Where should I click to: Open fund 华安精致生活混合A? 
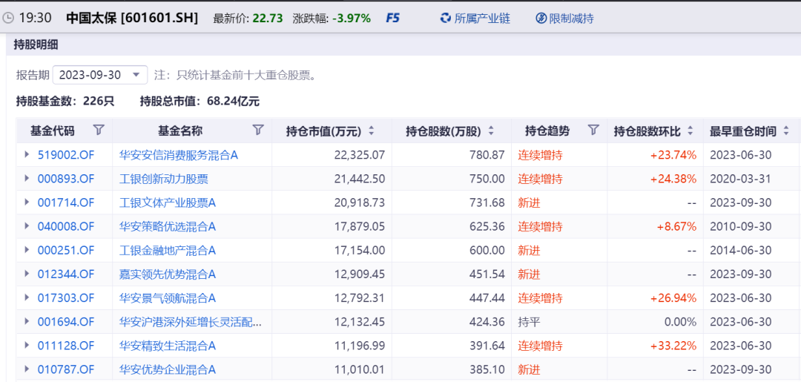168,346
